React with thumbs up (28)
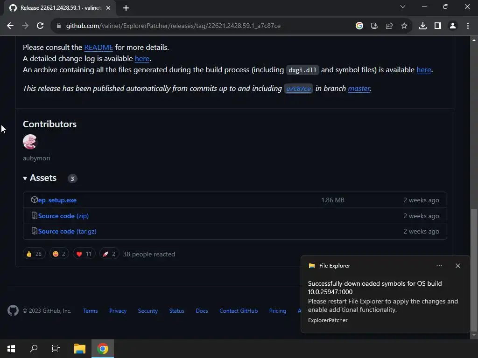 click(34, 254)
